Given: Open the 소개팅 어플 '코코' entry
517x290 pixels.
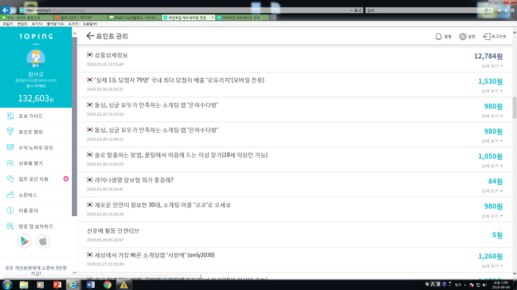Looking at the screenshot, I should pyautogui.click(x=163, y=205).
